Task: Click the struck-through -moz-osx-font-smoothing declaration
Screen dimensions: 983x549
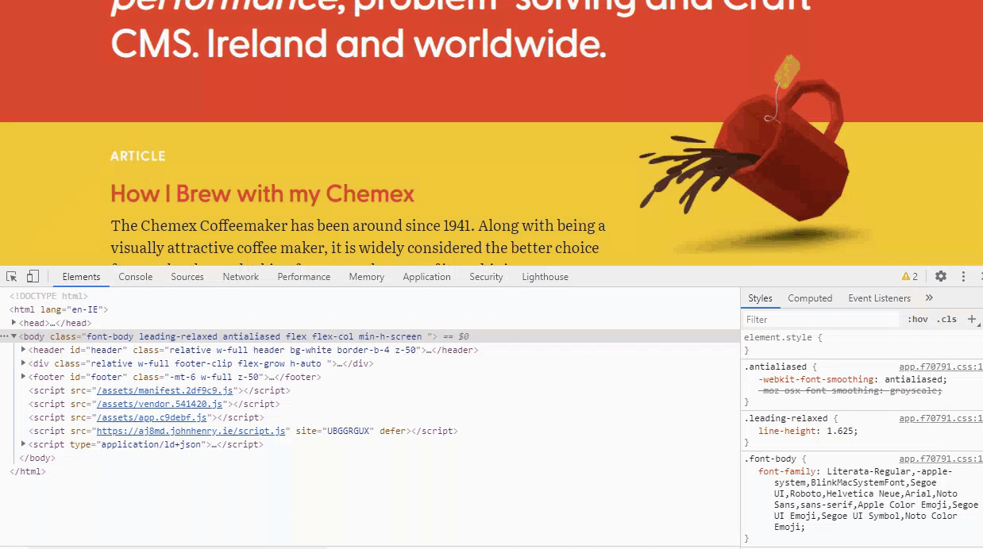Action: (850, 390)
